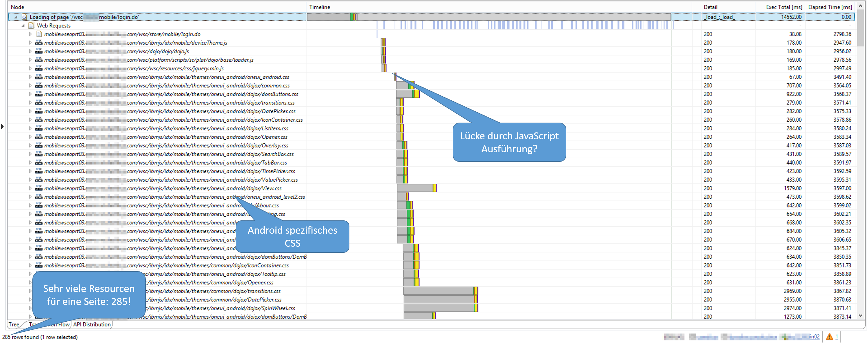Open the warning count link '1'
Image resolution: width=868 pixels, height=343 pixels.
point(837,337)
